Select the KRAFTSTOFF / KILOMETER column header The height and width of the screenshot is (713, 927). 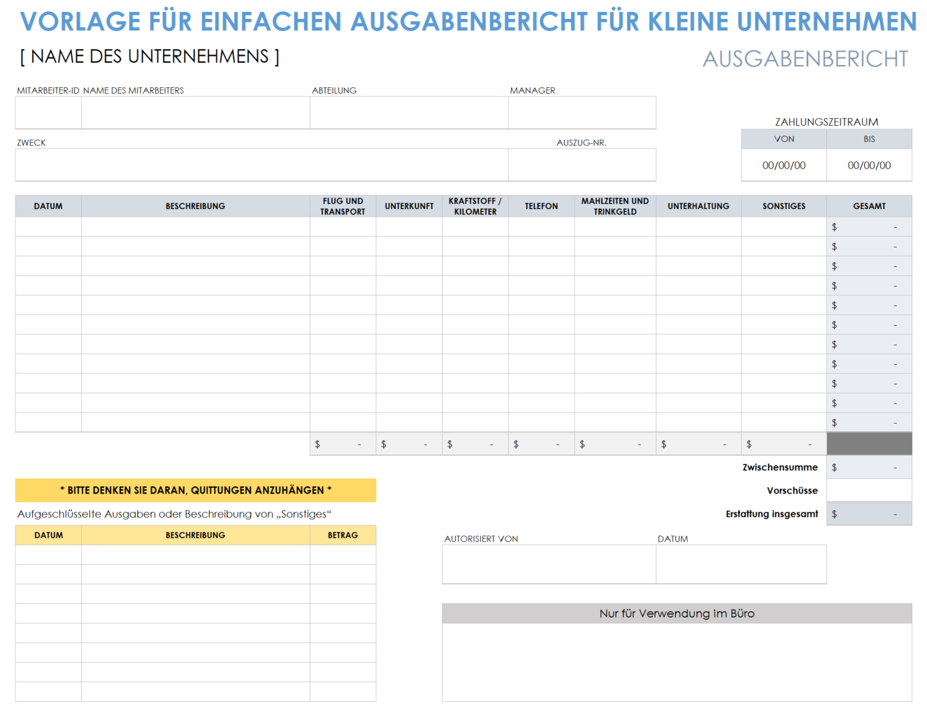pos(475,206)
